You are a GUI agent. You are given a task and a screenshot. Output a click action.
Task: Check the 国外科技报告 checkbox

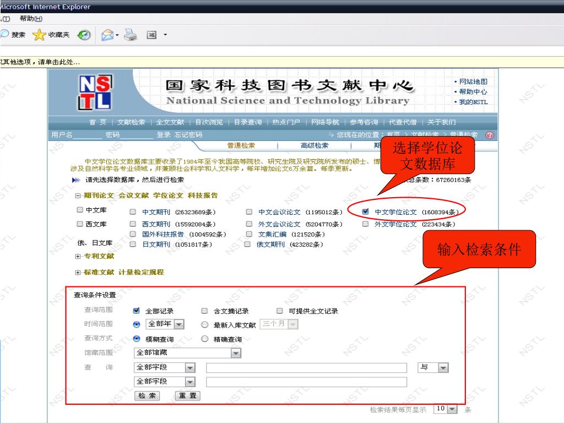coord(133,234)
